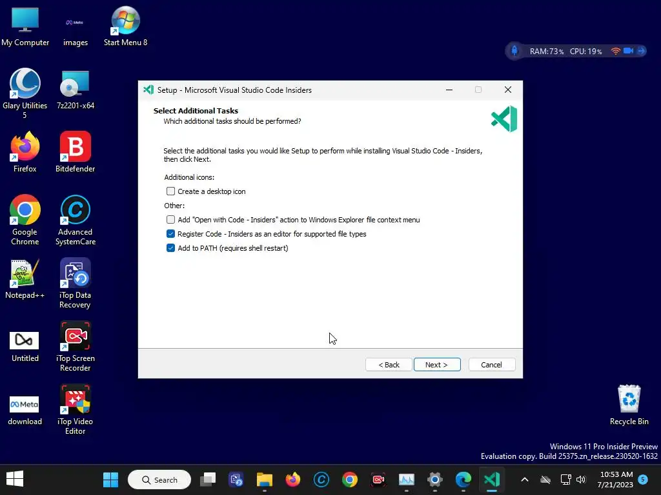This screenshot has width=661, height=495.
Task: Click the WiFi icon in performance widget
Action: (615, 51)
